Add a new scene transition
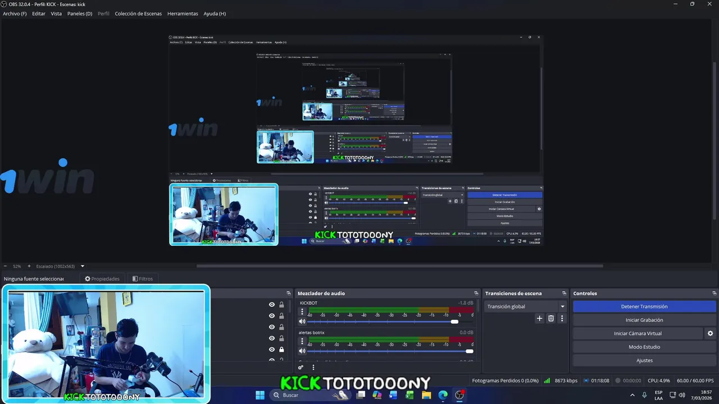 [540, 318]
